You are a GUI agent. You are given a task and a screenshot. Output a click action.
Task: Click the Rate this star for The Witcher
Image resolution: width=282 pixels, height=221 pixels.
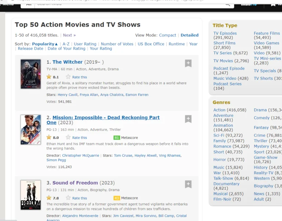[68, 77]
